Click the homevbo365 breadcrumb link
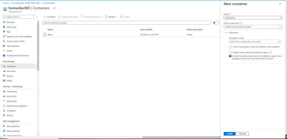287x139 pixels. click(49, 3)
